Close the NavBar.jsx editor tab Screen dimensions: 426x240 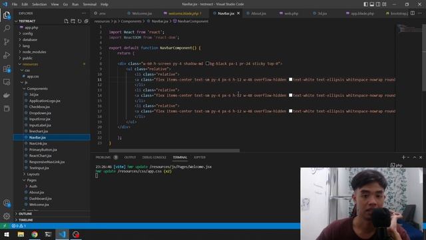coord(238,13)
